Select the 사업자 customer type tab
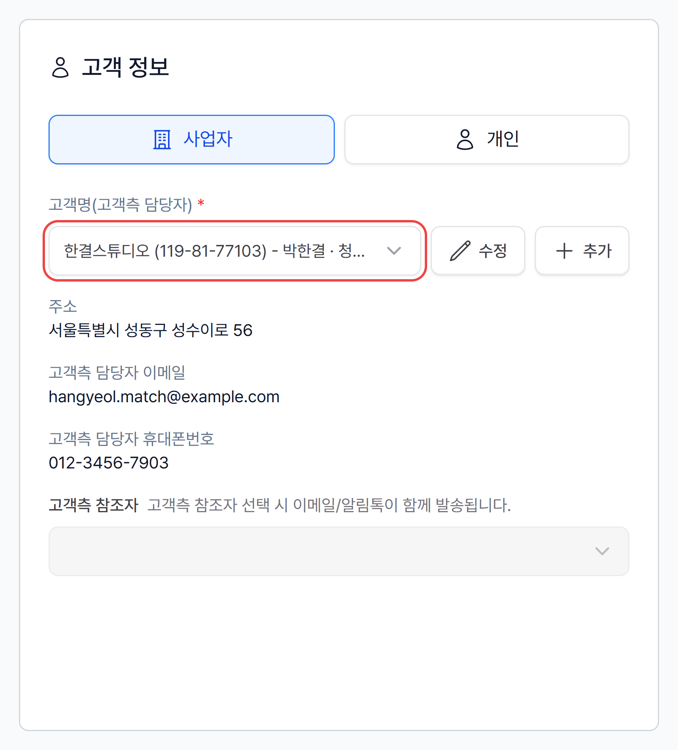This screenshot has width=678, height=750. click(x=192, y=140)
